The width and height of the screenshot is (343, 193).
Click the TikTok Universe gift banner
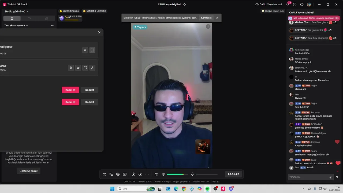(314, 18)
